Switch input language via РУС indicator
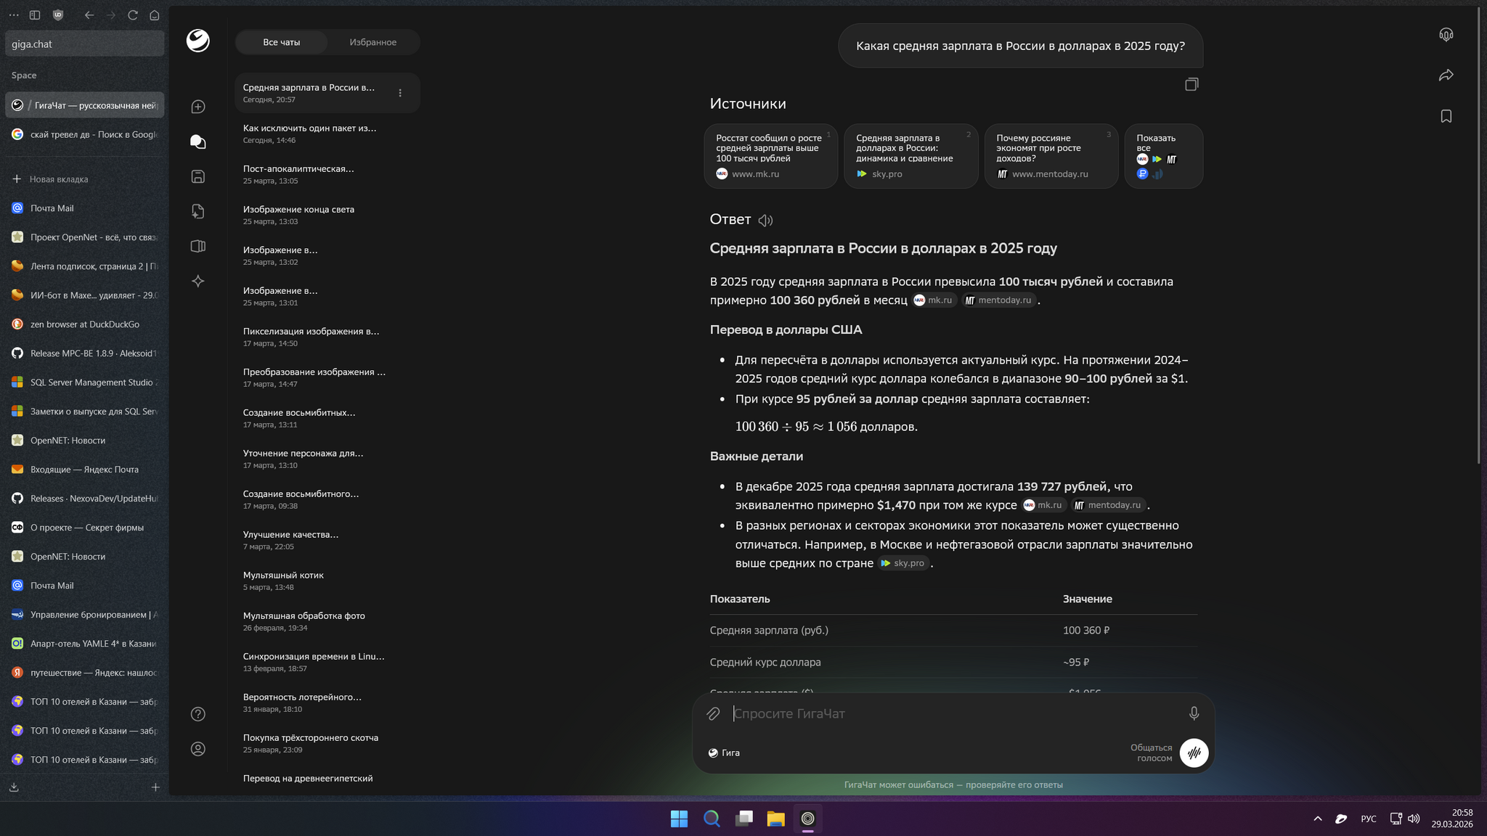1487x836 pixels. 1369,819
